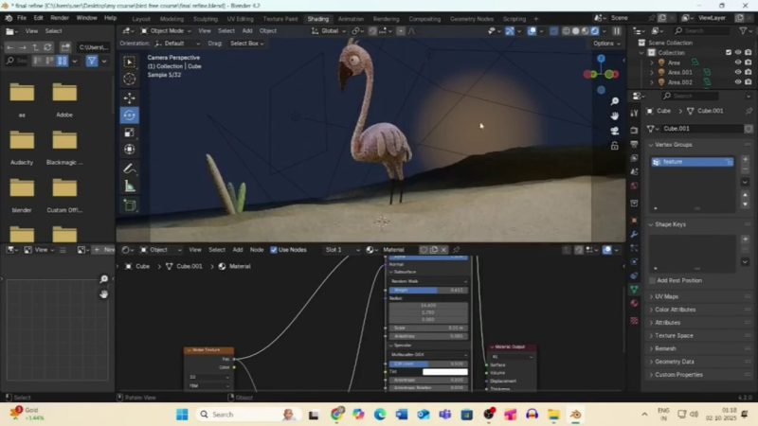
Task: Toggle camera view with the camera icon
Action: point(615,131)
